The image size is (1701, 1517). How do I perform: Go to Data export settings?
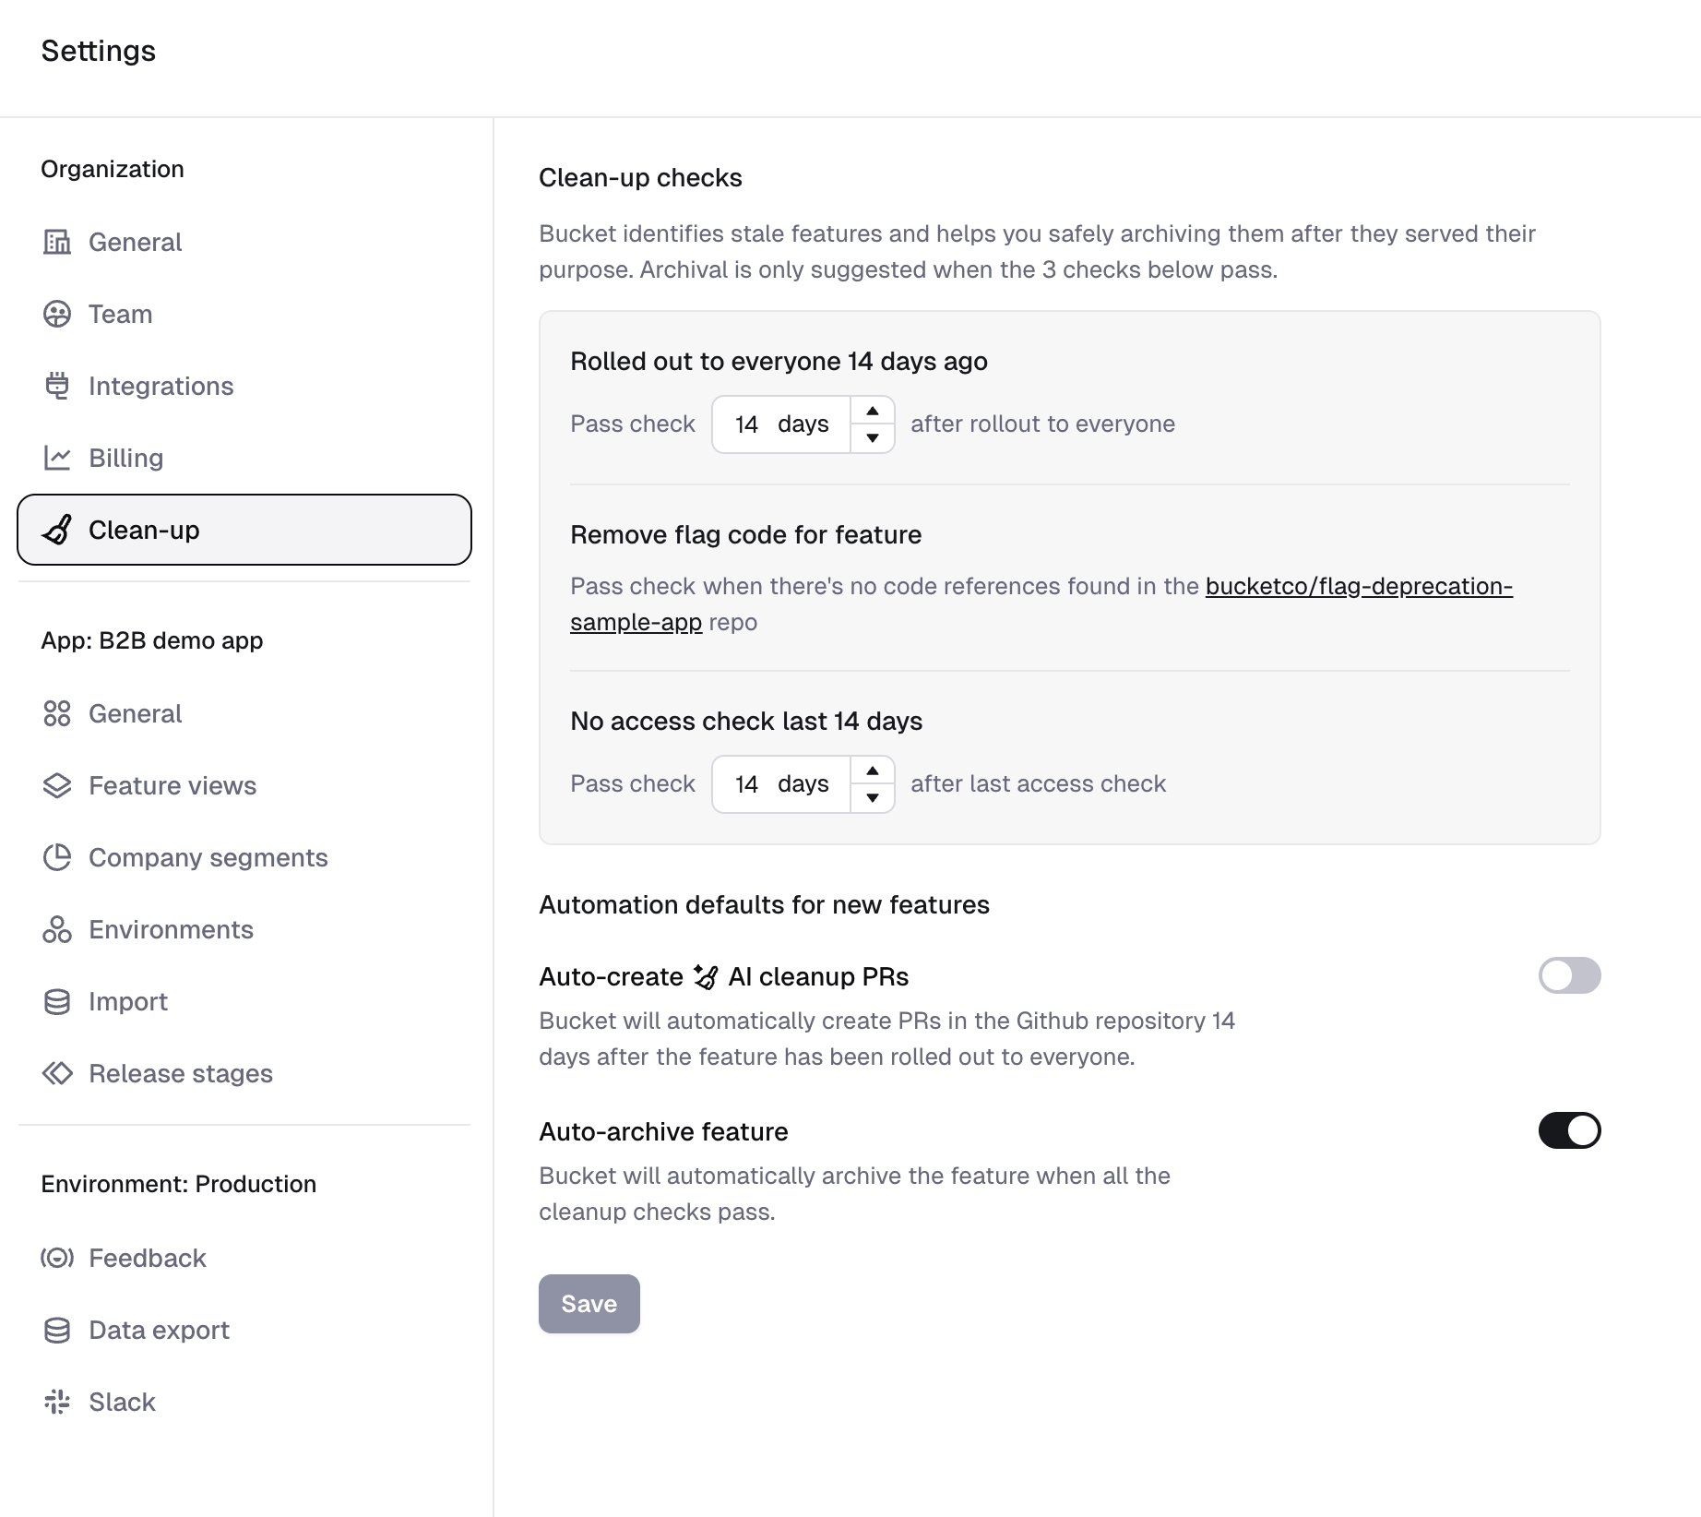coord(159,1331)
